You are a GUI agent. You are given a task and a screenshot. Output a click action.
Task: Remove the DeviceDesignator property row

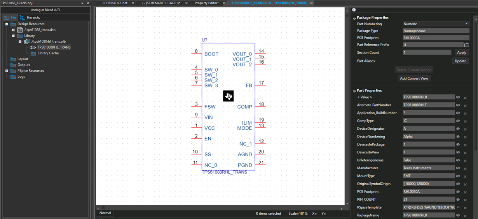click(x=465, y=129)
